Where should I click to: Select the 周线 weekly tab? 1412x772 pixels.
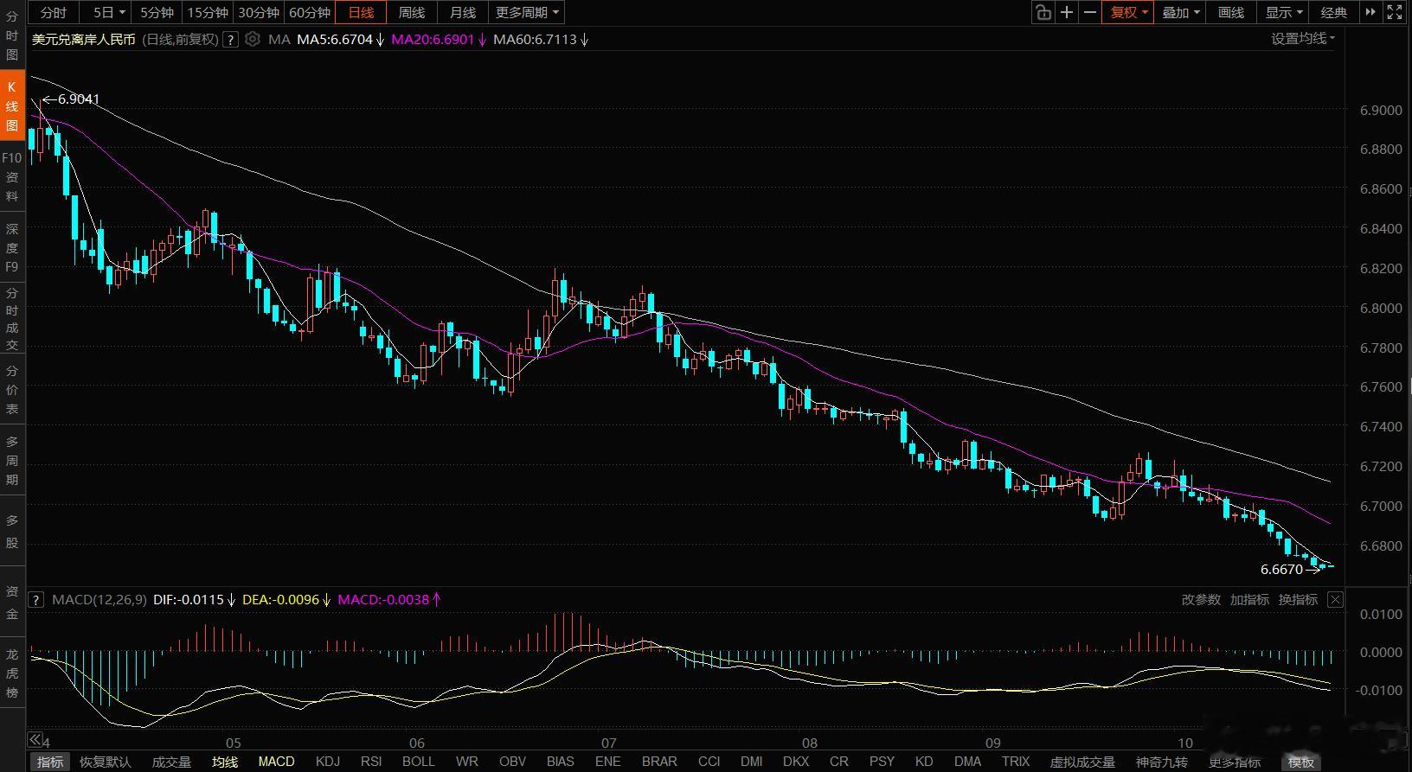[x=412, y=12]
